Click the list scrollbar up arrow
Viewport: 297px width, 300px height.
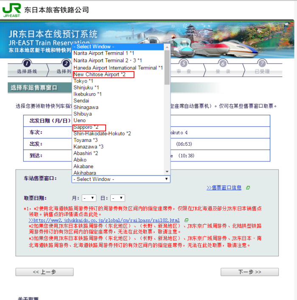point(167,47)
